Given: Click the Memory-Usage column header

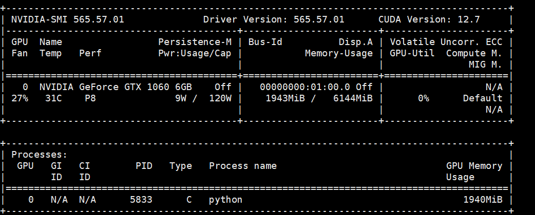Looking at the screenshot, I should tap(339, 53).
